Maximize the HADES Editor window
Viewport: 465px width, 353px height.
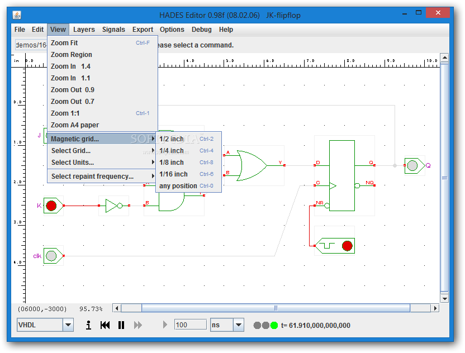click(x=419, y=13)
